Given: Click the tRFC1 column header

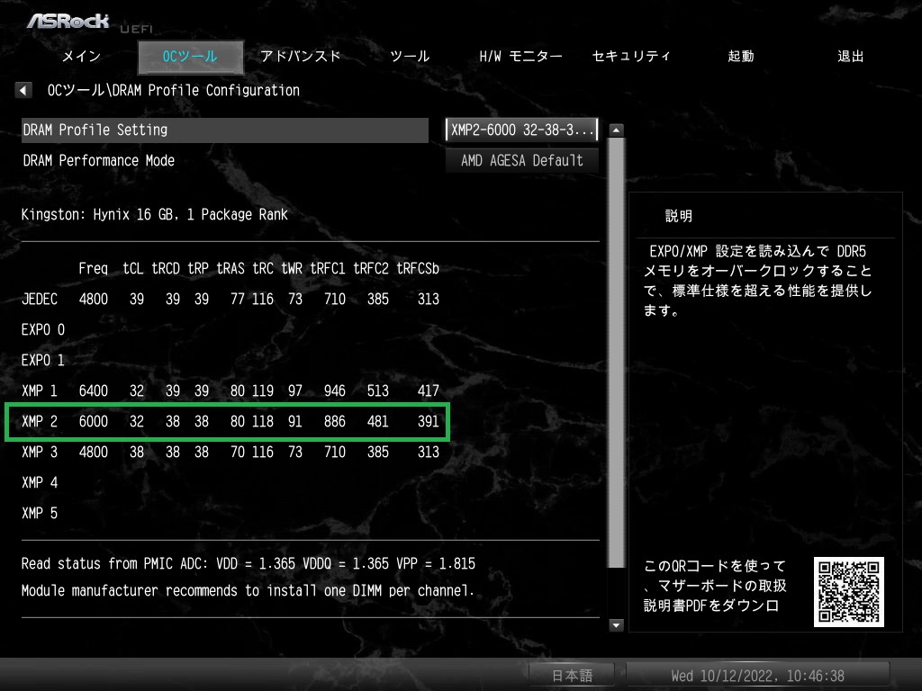Looking at the screenshot, I should (328, 268).
